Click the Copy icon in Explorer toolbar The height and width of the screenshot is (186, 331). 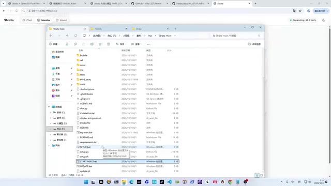click(x=75, y=44)
